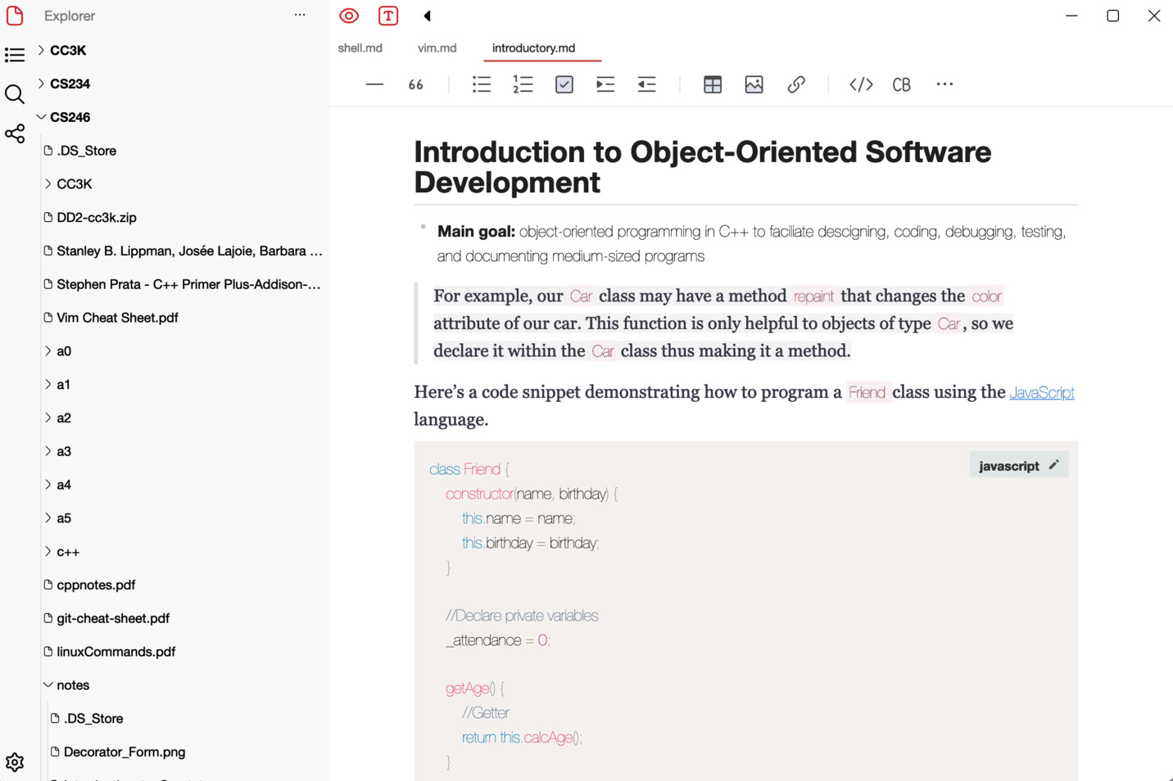Open the share icon in sidebar

(x=15, y=133)
